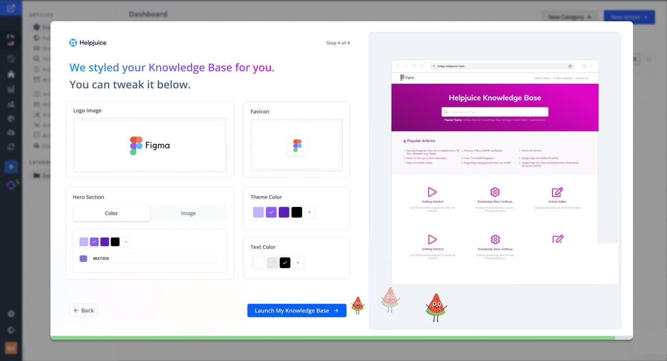Click second-row Knowledge Base Settings gear in preview

pos(495,239)
